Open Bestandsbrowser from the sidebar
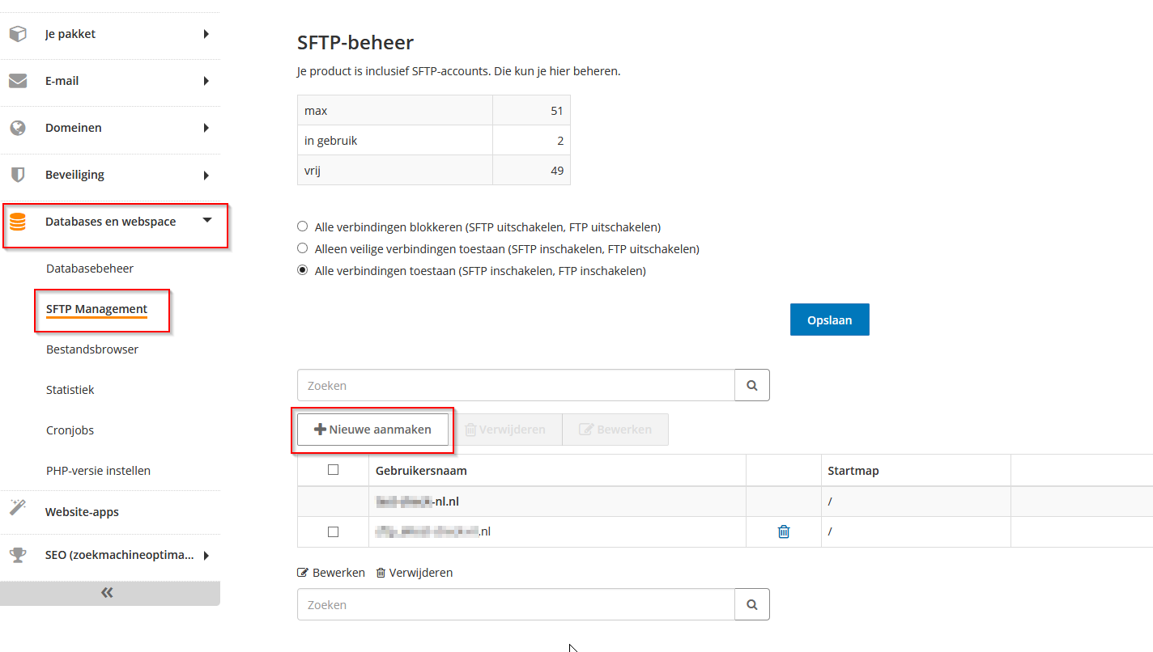Viewport: 1153px width, 652px height. [x=91, y=349]
